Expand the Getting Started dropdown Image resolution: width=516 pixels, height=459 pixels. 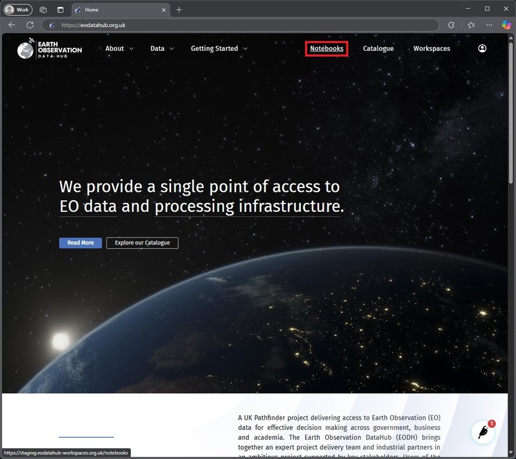pyautogui.click(x=219, y=48)
